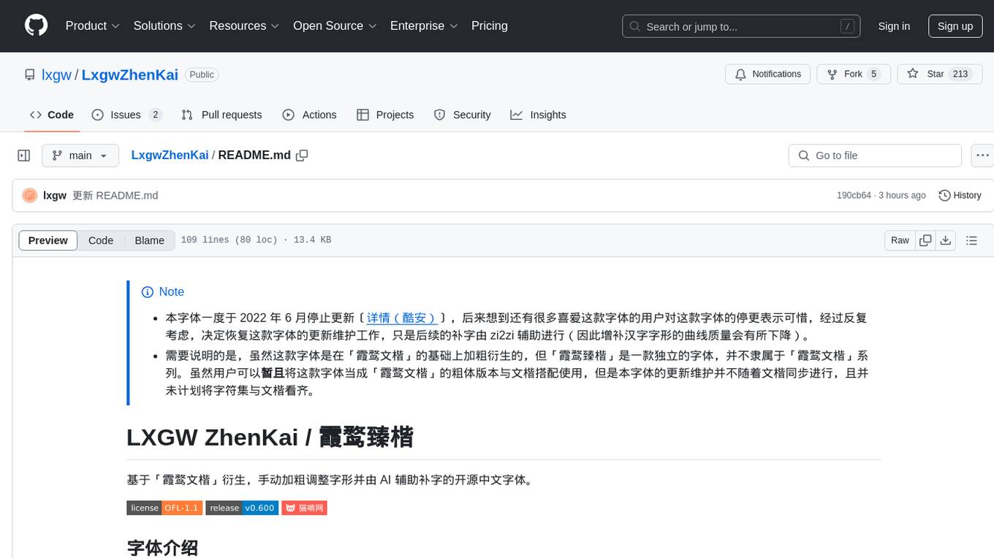
Task: Expand the Open Source menu
Action: click(x=335, y=26)
